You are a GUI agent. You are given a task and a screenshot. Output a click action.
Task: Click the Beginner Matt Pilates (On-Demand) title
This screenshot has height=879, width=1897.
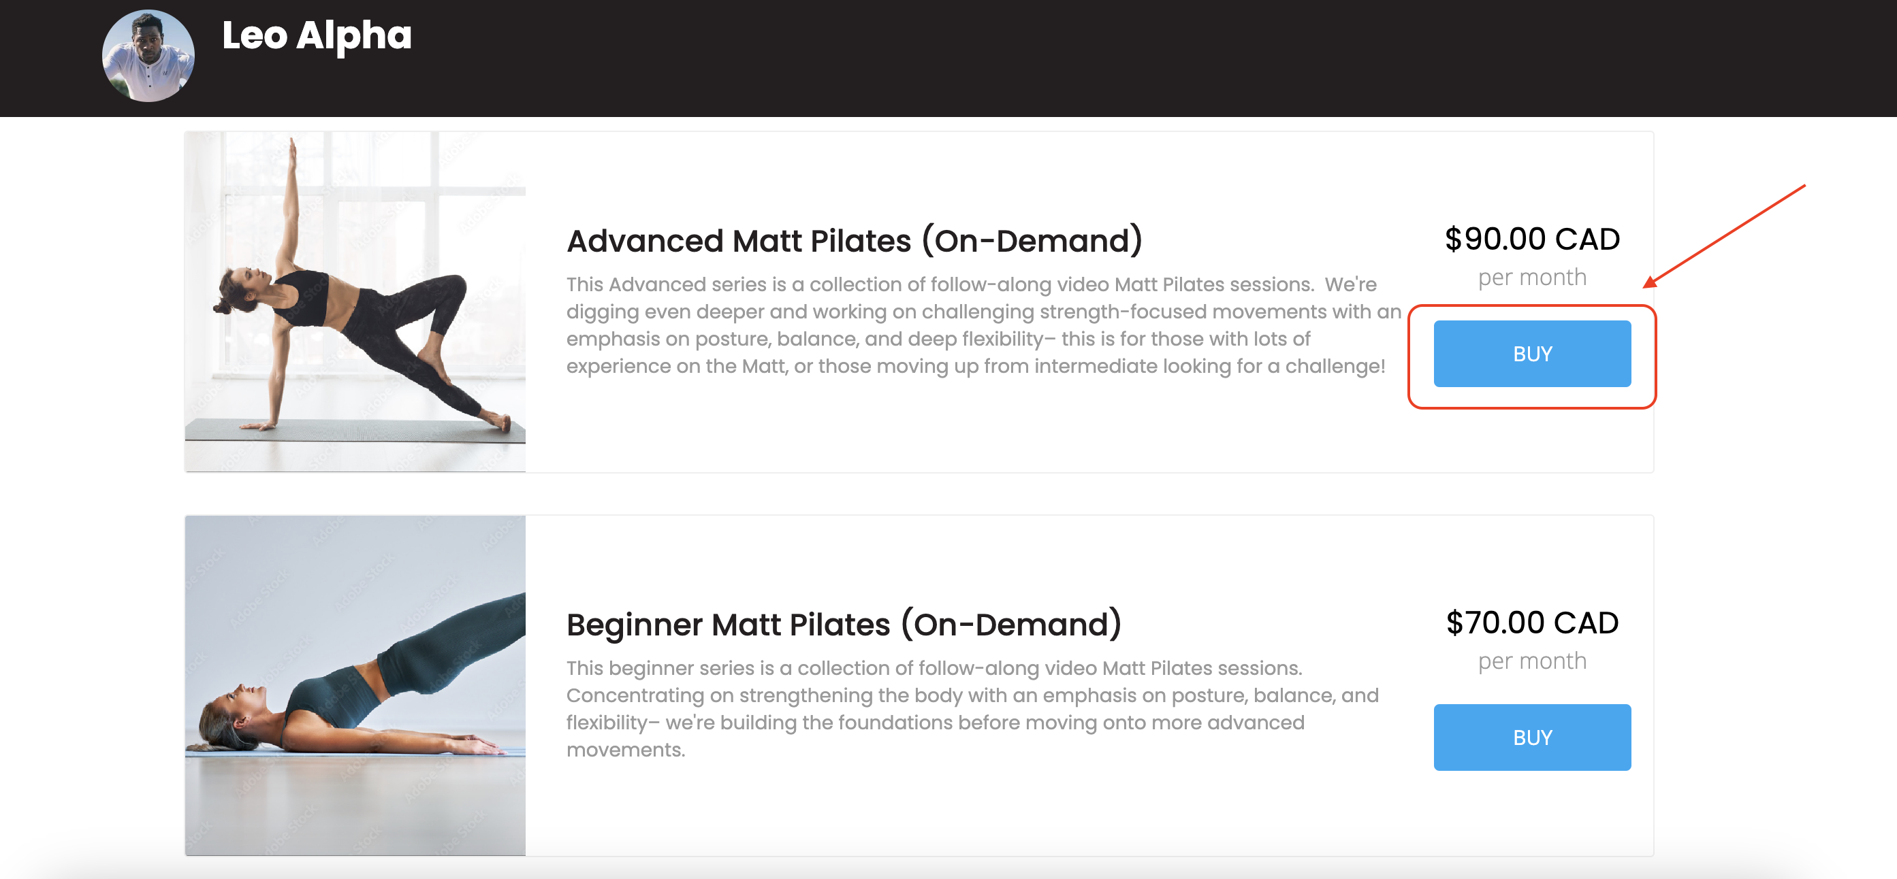tap(843, 625)
